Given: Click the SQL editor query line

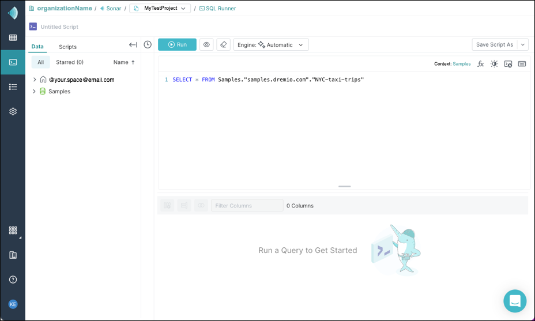Looking at the screenshot, I should tap(268, 80).
